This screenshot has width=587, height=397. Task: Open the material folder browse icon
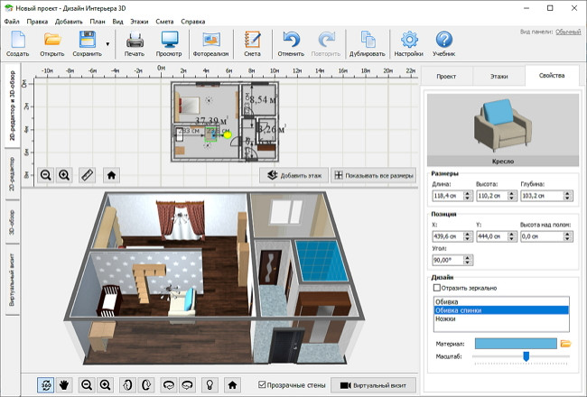click(x=566, y=344)
